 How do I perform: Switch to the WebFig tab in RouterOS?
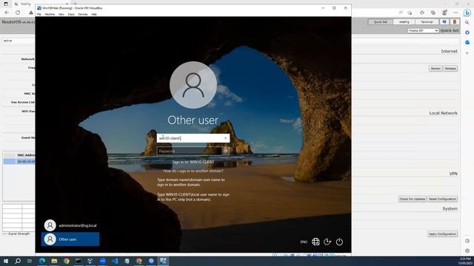[404, 21]
